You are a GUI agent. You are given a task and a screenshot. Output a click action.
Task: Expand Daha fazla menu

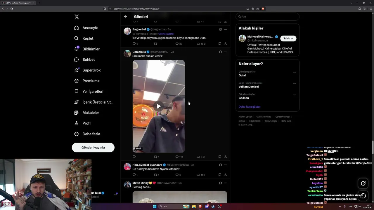pos(87,134)
